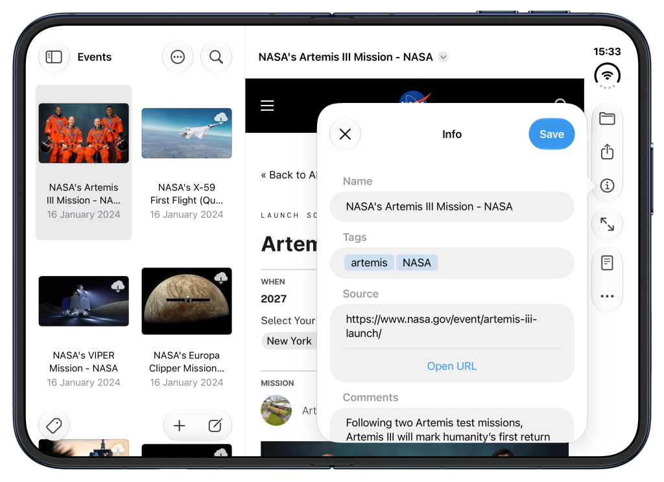Image resolution: width=664 pixels, height=482 pixels.
Task: Click the NASA logo on the webpage
Action: click(414, 97)
